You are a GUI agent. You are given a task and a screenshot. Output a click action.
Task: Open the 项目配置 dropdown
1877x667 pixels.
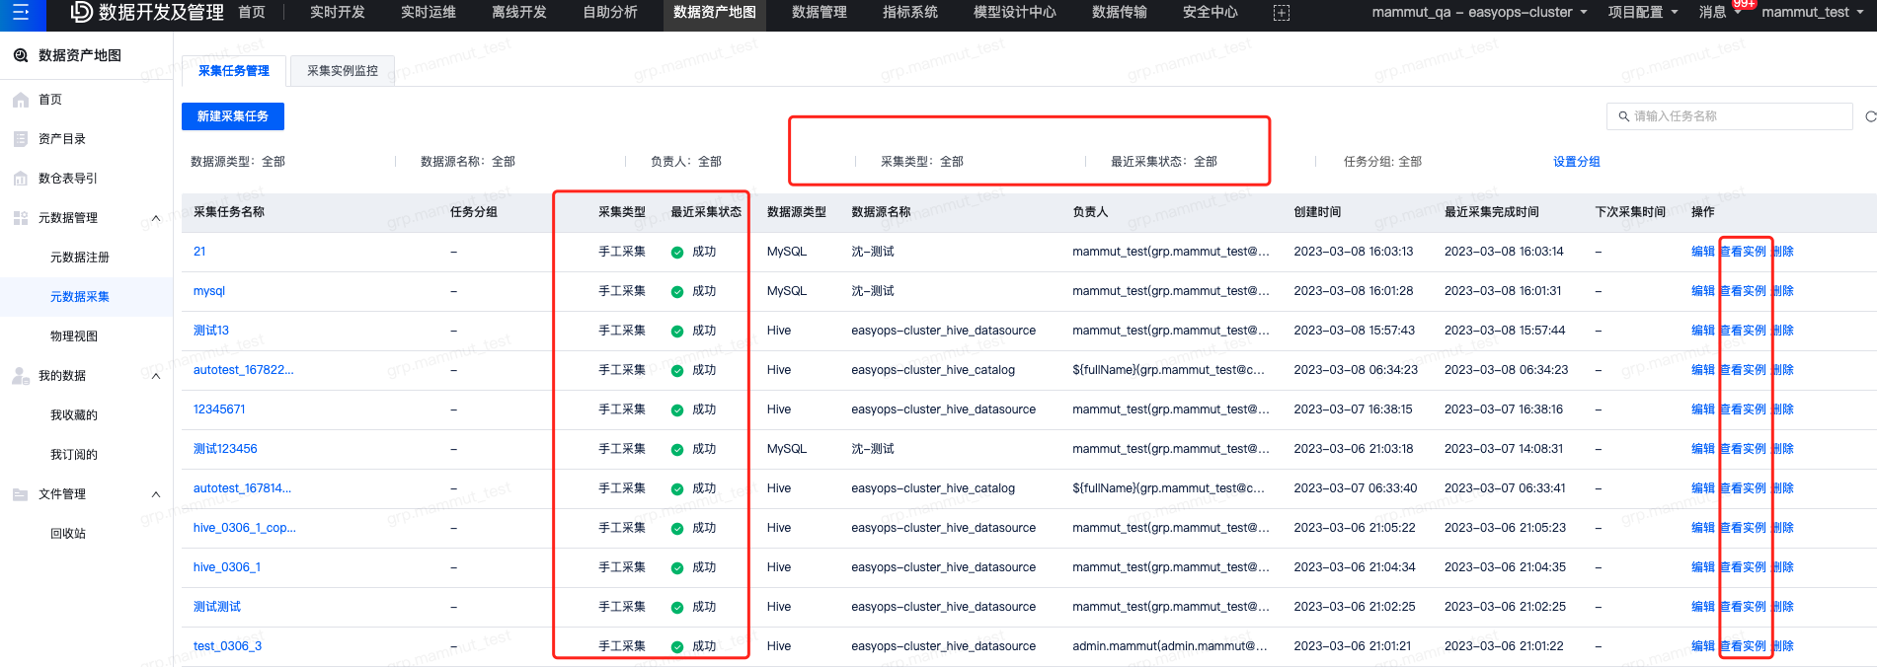pos(1643,13)
